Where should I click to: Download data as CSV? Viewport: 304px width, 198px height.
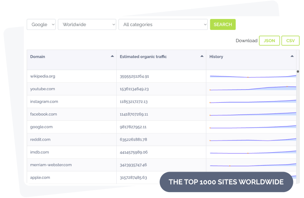290,41
